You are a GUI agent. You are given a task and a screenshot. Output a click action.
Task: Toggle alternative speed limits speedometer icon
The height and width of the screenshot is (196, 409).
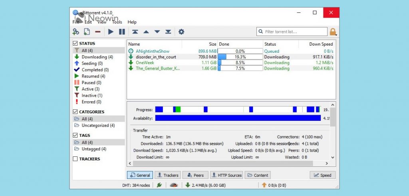click(174, 185)
